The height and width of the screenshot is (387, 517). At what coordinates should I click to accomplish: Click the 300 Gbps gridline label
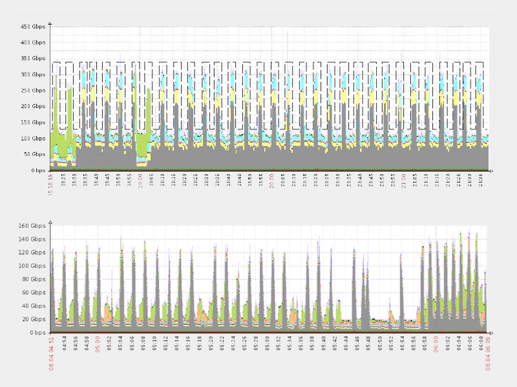tap(35, 74)
